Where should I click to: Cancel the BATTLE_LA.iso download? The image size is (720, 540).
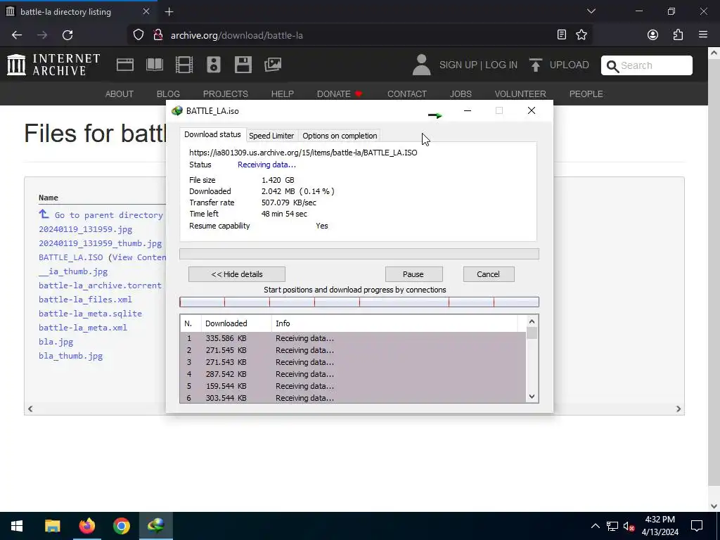click(x=488, y=274)
